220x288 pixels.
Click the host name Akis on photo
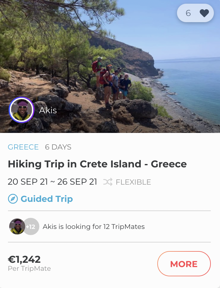pos(48,110)
